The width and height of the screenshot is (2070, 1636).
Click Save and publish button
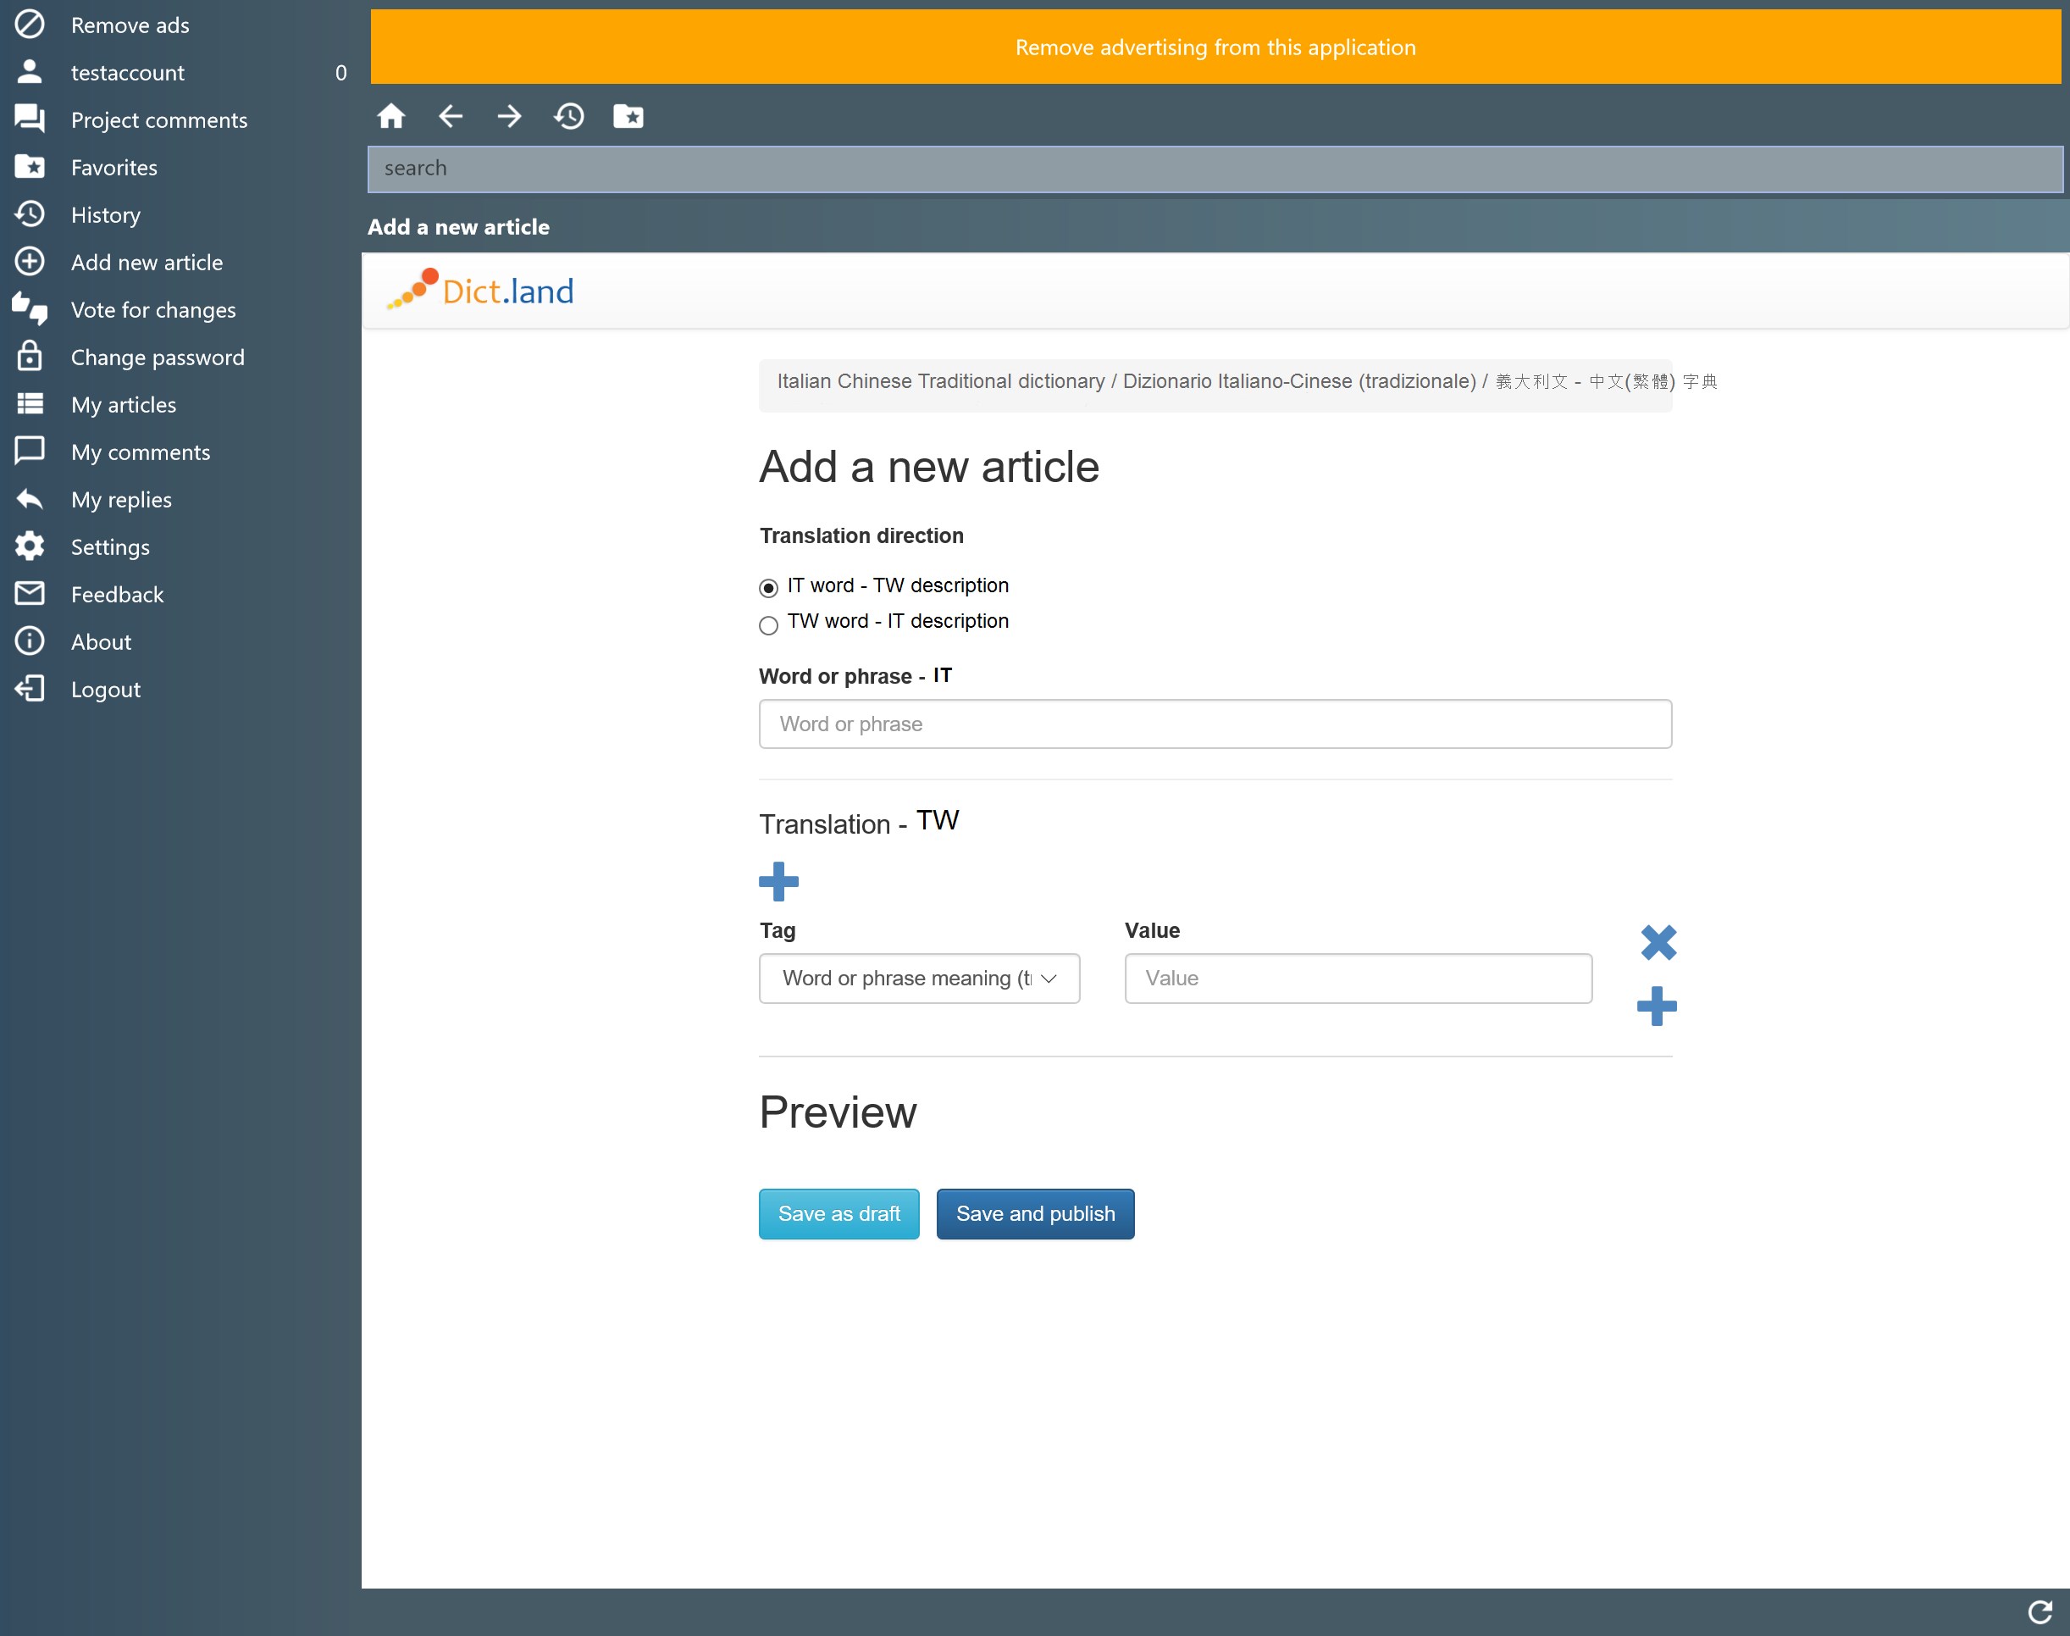1035,1213
